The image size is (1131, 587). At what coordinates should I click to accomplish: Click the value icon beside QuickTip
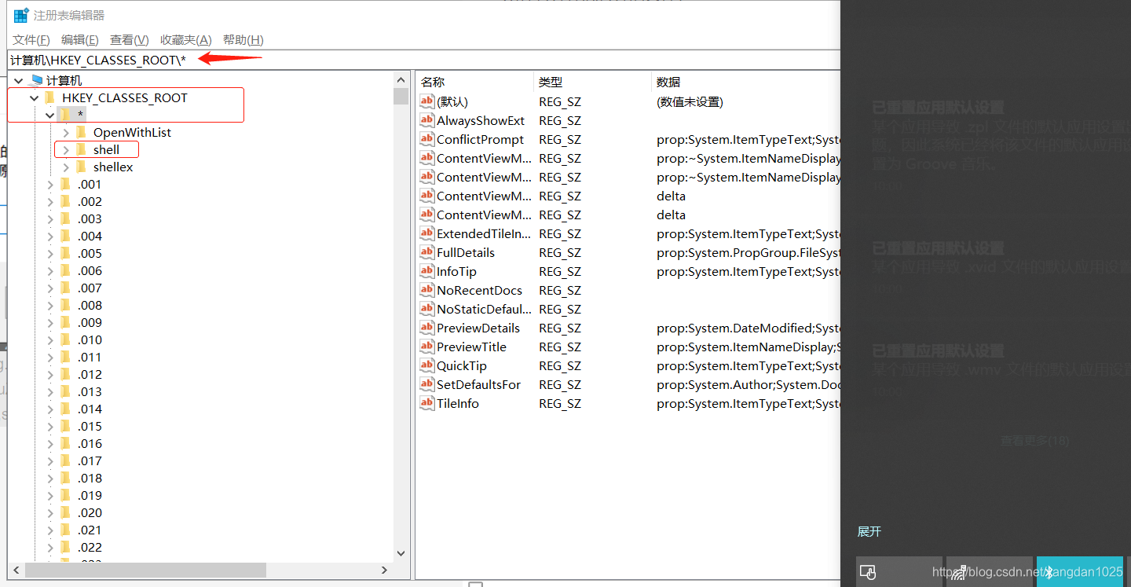[x=426, y=365]
